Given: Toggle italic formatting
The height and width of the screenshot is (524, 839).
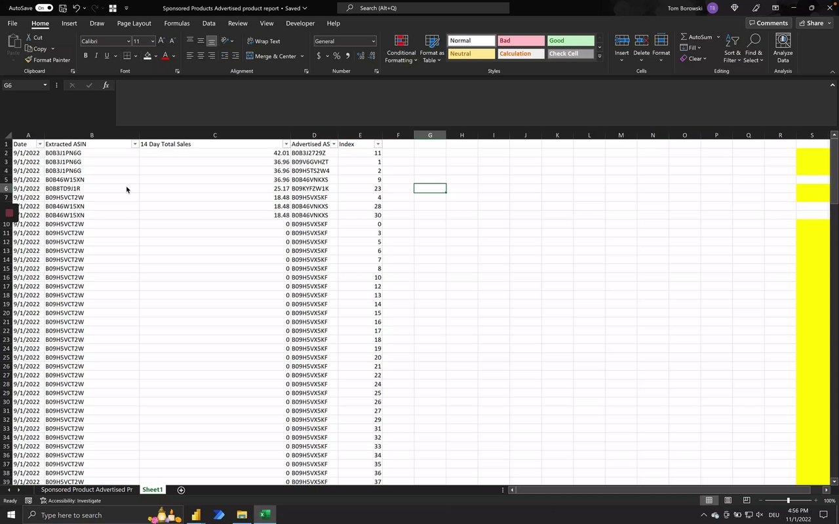Looking at the screenshot, I should click(96, 56).
